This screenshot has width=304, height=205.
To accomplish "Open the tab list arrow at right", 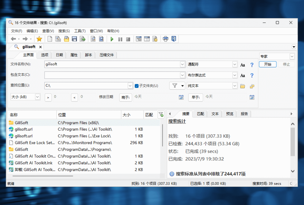I will tap(294, 47).
